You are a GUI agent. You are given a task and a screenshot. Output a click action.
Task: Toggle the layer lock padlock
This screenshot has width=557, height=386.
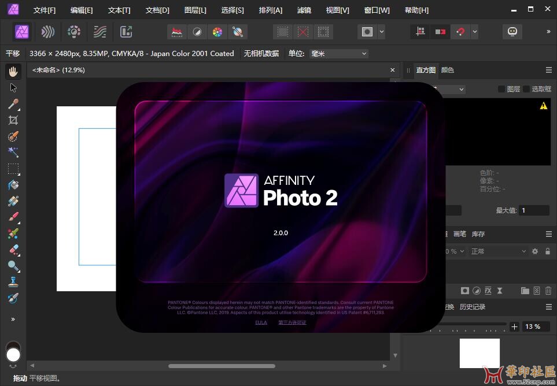[547, 251]
